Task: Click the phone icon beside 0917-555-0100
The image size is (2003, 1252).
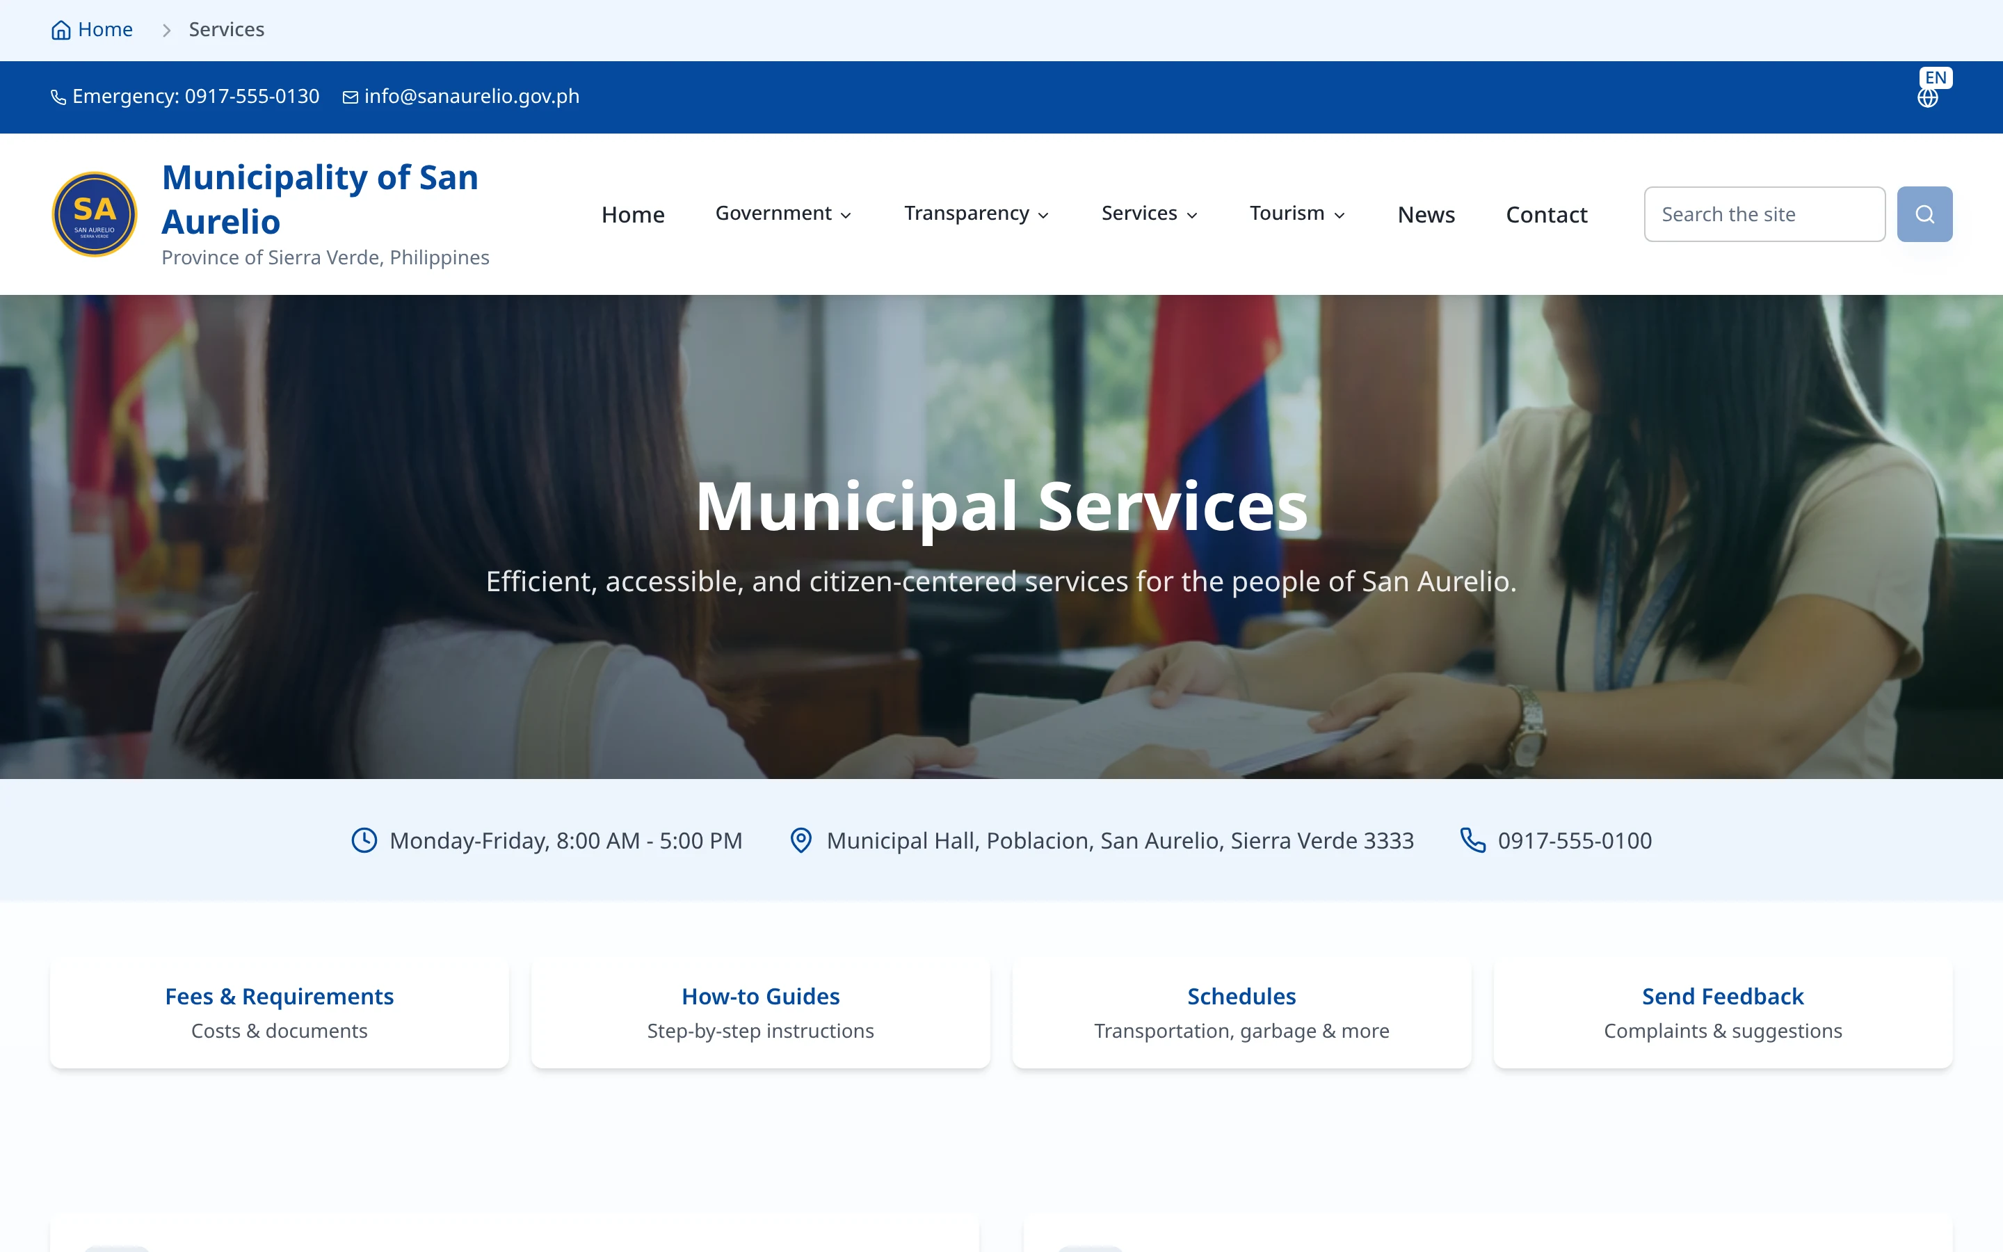Action: pyautogui.click(x=1472, y=840)
